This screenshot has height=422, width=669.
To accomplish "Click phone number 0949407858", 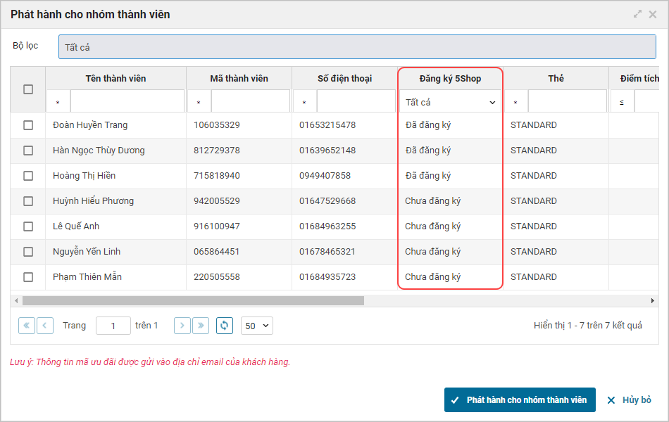I will pos(325,176).
